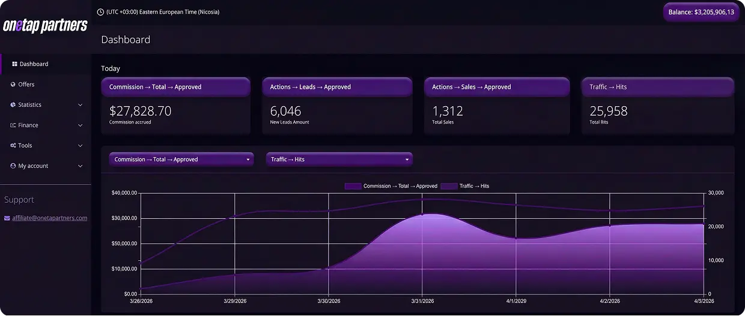Viewport: 745px width, 316px height.
Task: Open the My account menu item
Action: [46, 166]
